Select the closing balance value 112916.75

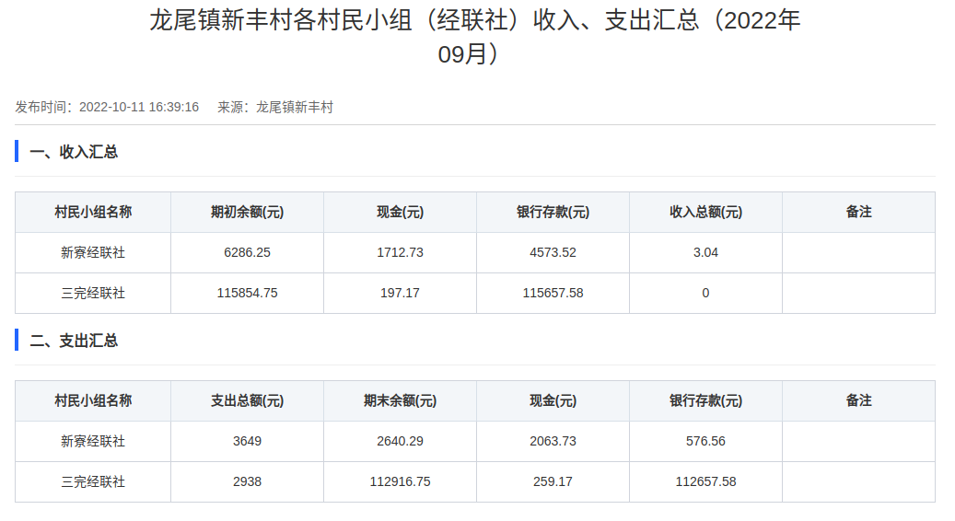pyautogui.click(x=401, y=482)
